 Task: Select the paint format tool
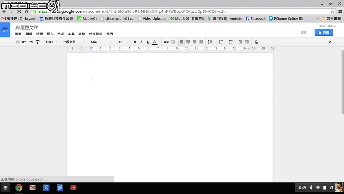38,42
